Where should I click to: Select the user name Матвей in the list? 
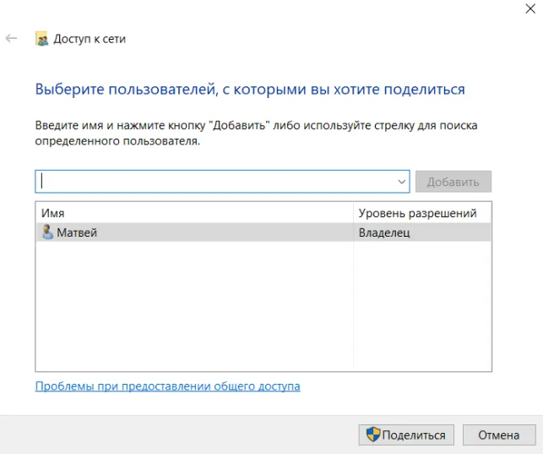tap(77, 232)
